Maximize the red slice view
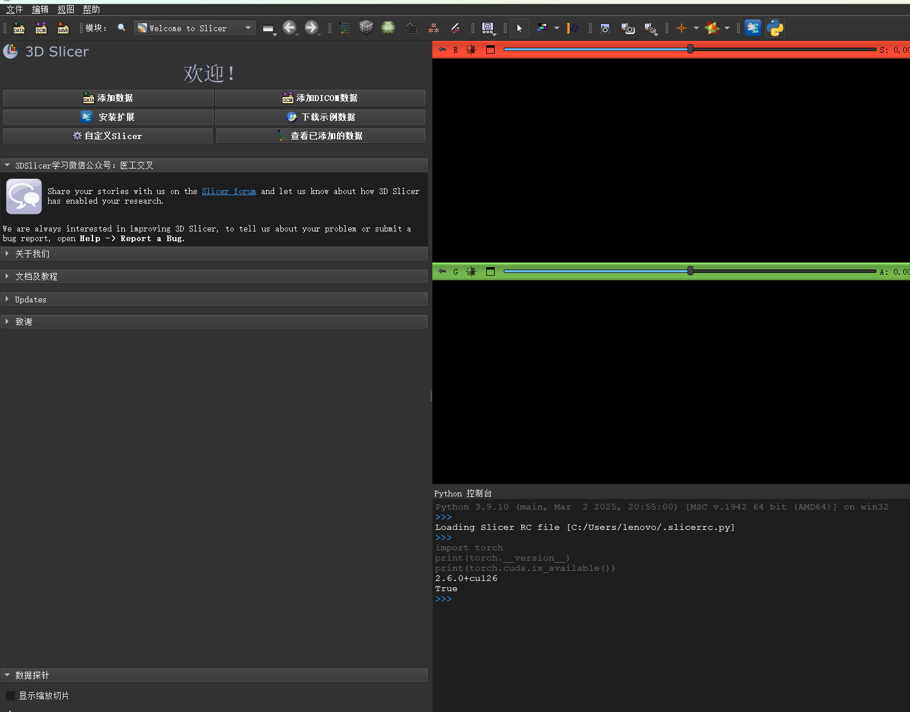 [x=491, y=49]
